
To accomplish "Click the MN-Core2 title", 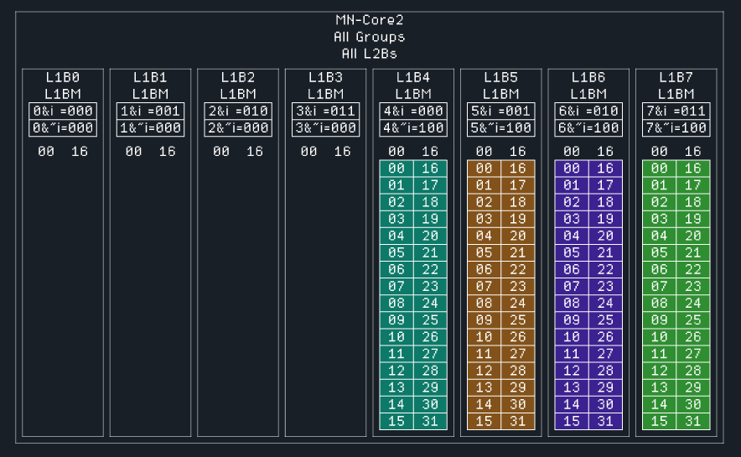I will pyautogui.click(x=370, y=20).
